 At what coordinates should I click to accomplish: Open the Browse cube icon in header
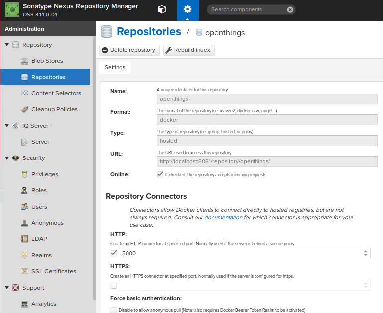click(x=162, y=10)
